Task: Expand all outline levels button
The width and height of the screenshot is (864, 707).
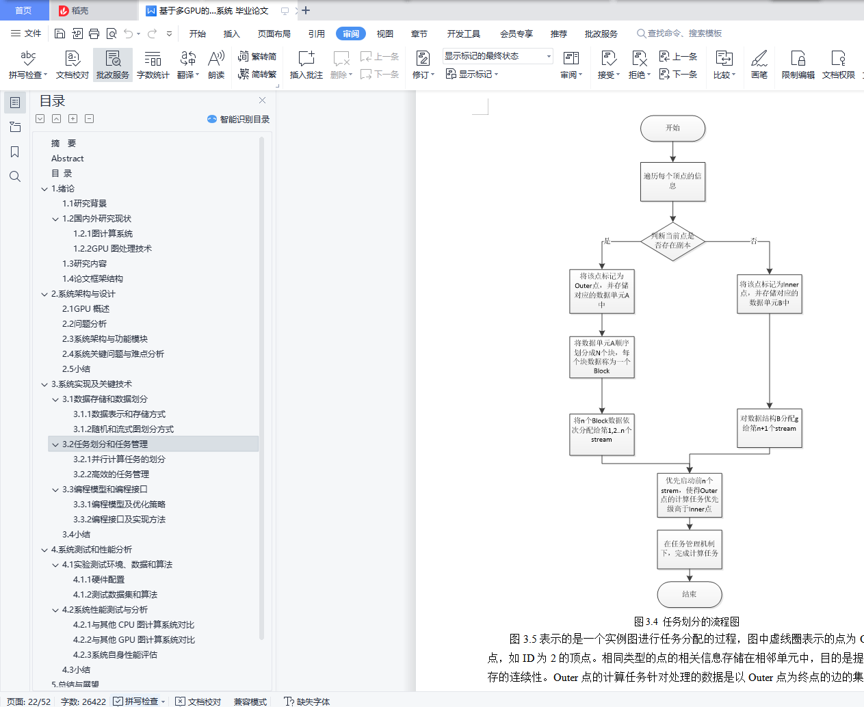Action: [x=40, y=119]
